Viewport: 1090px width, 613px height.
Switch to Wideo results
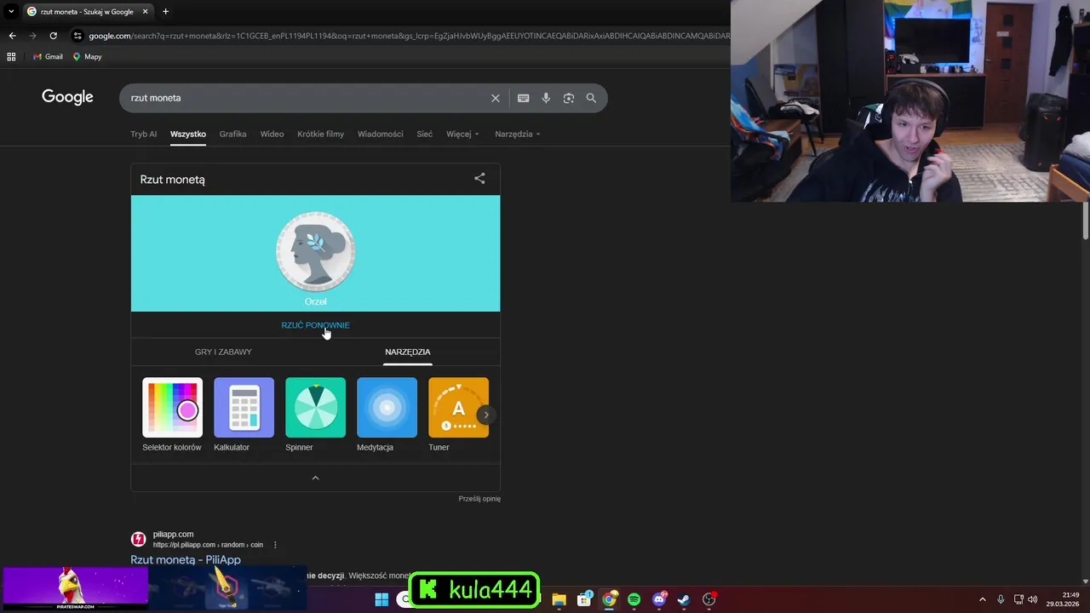click(x=272, y=134)
